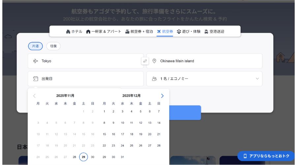The image size is (297, 165).
Task: Click アプリならもっとおトク app button
Action: [x=266, y=156]
